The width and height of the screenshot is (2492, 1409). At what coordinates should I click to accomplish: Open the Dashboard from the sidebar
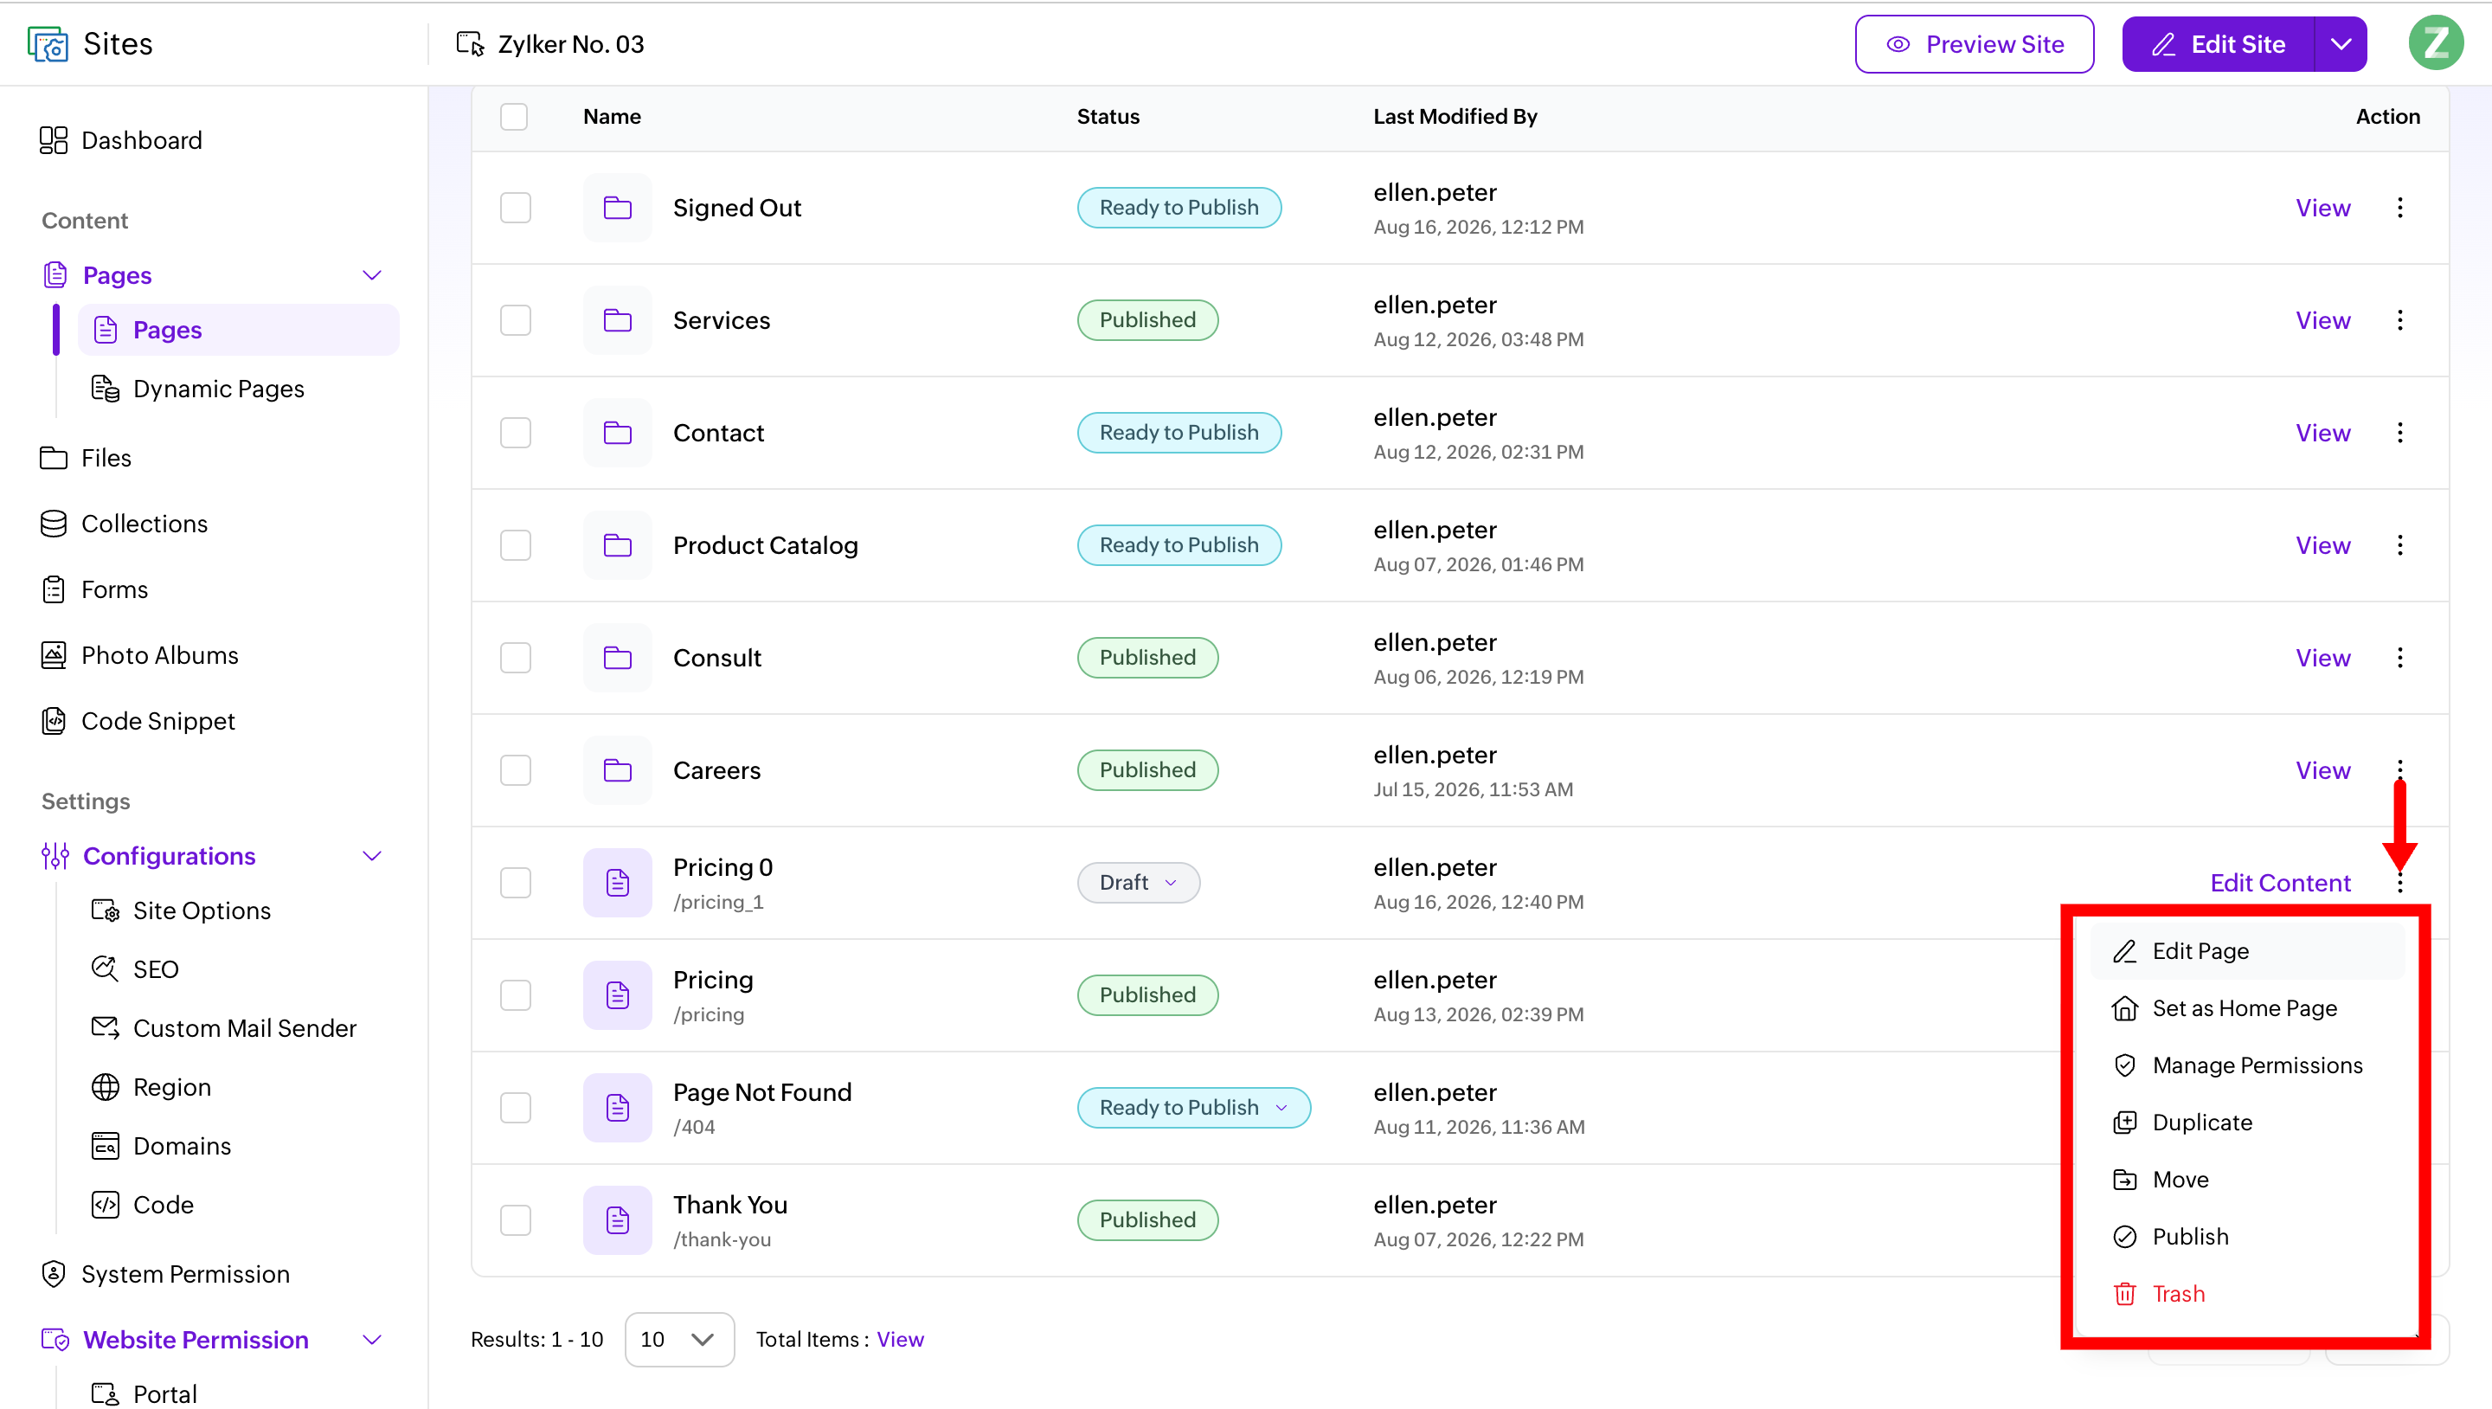click(121, 140)
